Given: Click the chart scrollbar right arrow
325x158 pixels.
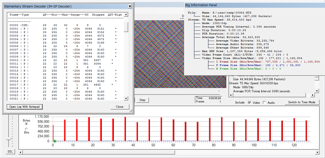Looking at the screenshot, I should (x=317, y=152).
